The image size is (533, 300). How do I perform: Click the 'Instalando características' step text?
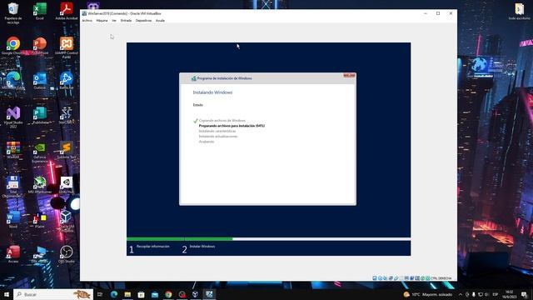217,131
